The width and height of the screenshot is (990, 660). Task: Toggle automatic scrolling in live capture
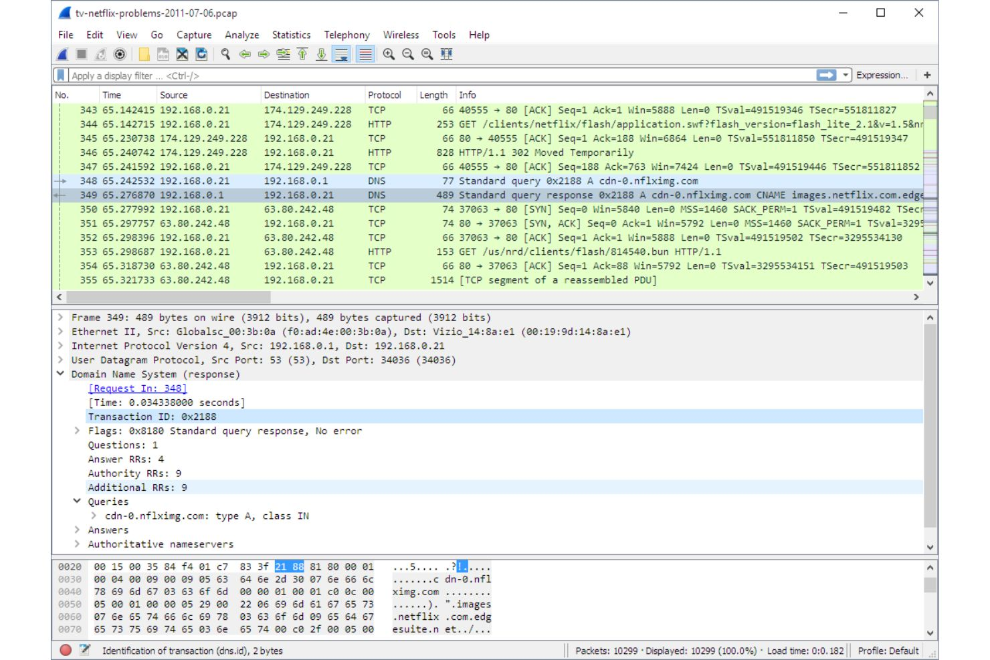point(340,55)
